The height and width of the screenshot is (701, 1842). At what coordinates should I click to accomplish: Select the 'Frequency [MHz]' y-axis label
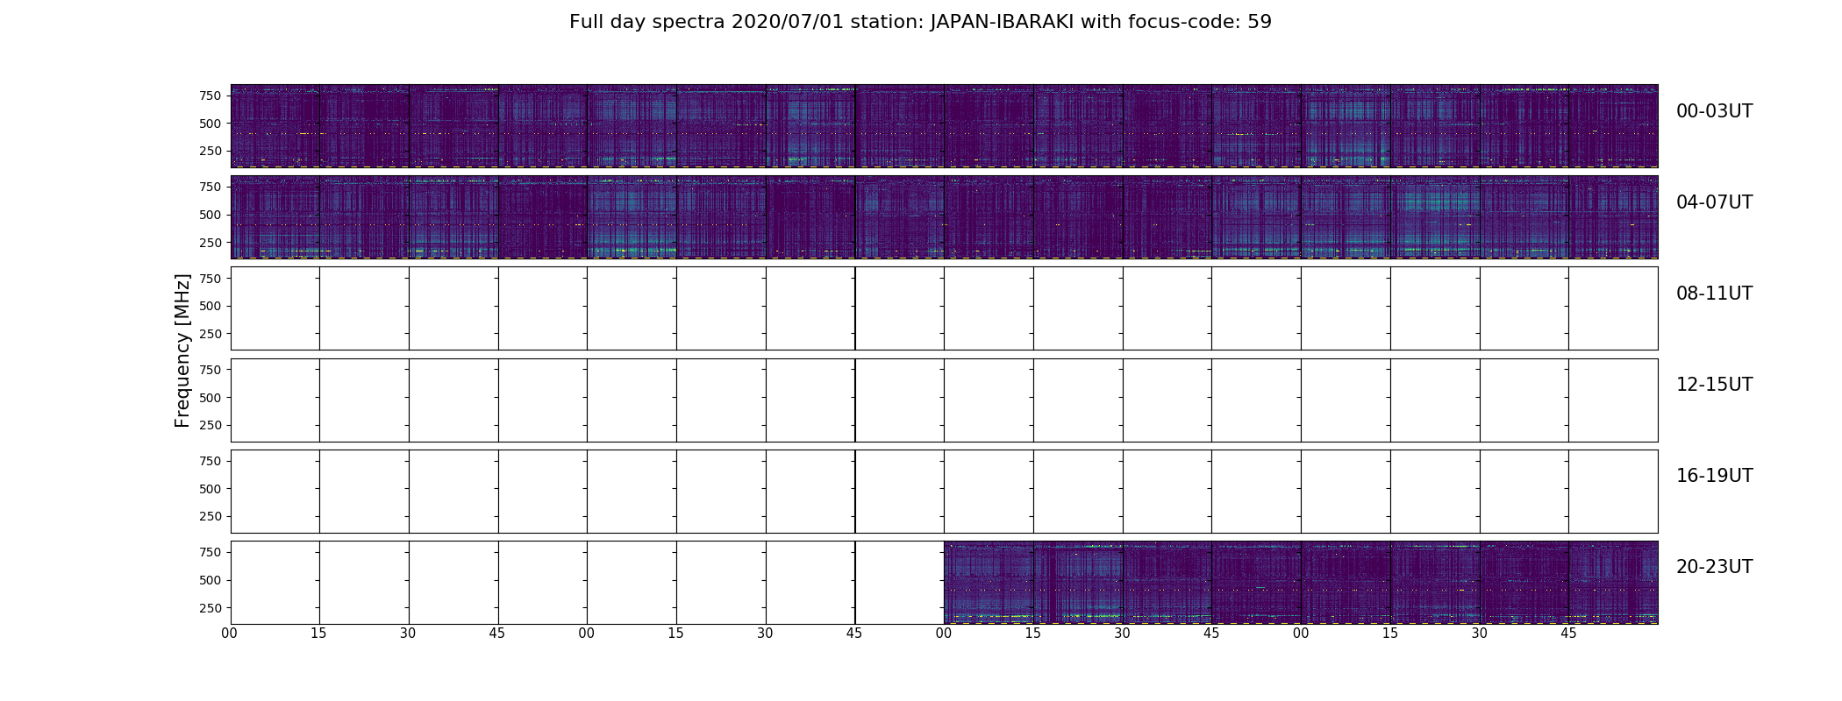(x=182, y=350)
